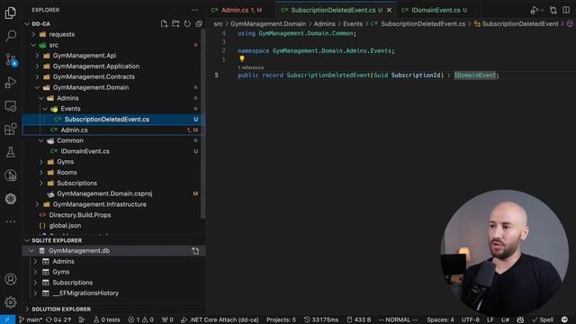Expand the Rooms folder
The image size is (576, 324).
click(x=41, y=172)
